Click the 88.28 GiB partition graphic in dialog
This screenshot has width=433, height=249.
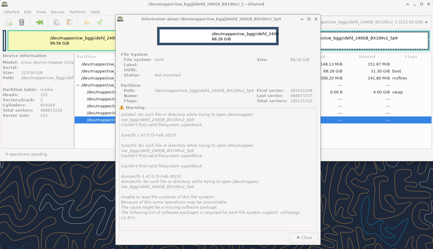point(218,36)
